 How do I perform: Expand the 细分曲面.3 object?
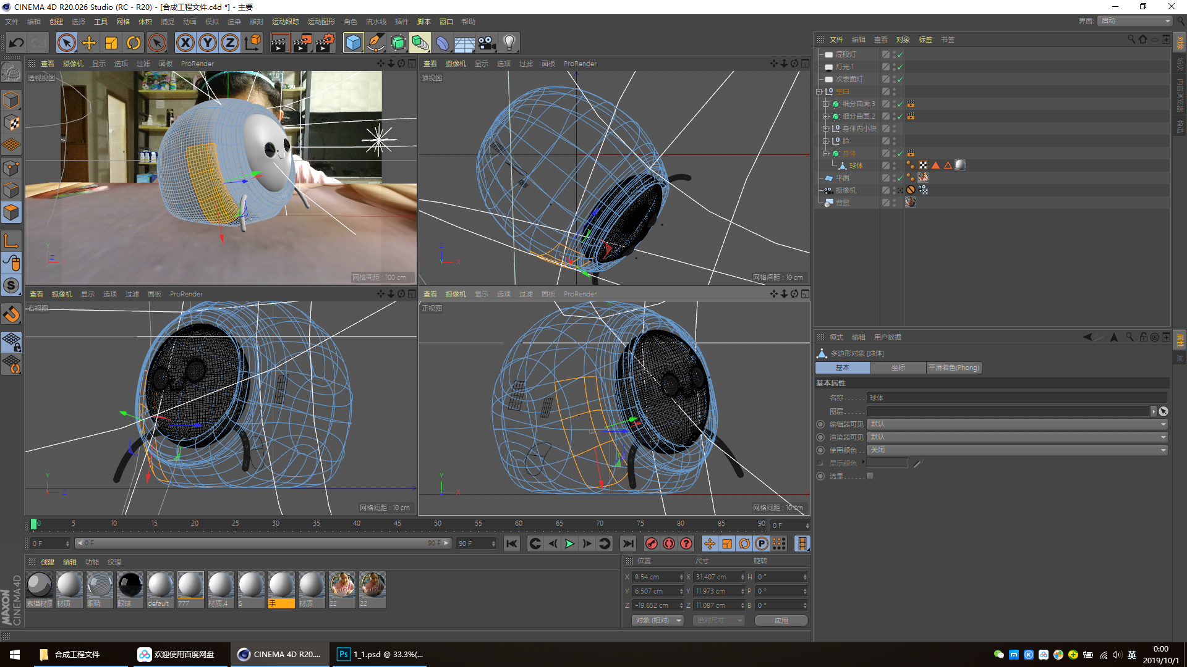(x=825, y=104)
